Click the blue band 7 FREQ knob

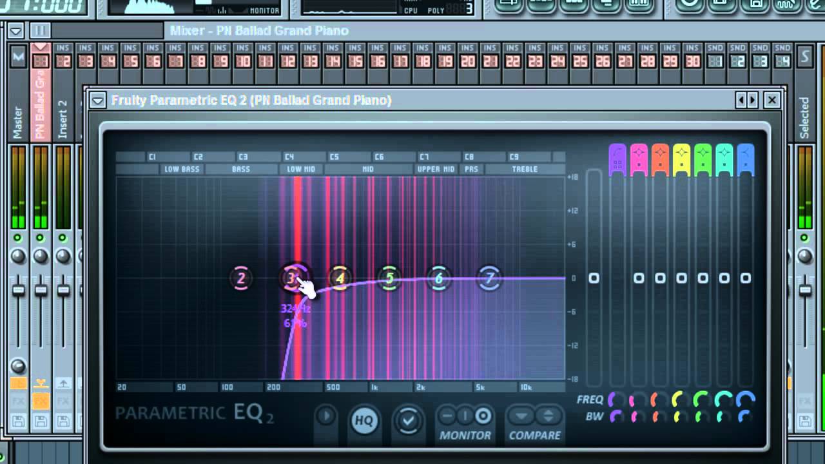coord(746,400)
